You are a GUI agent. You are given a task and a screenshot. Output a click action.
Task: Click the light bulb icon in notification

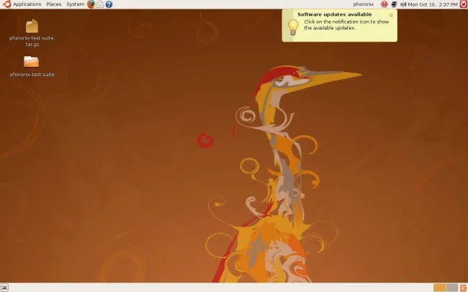293,28
